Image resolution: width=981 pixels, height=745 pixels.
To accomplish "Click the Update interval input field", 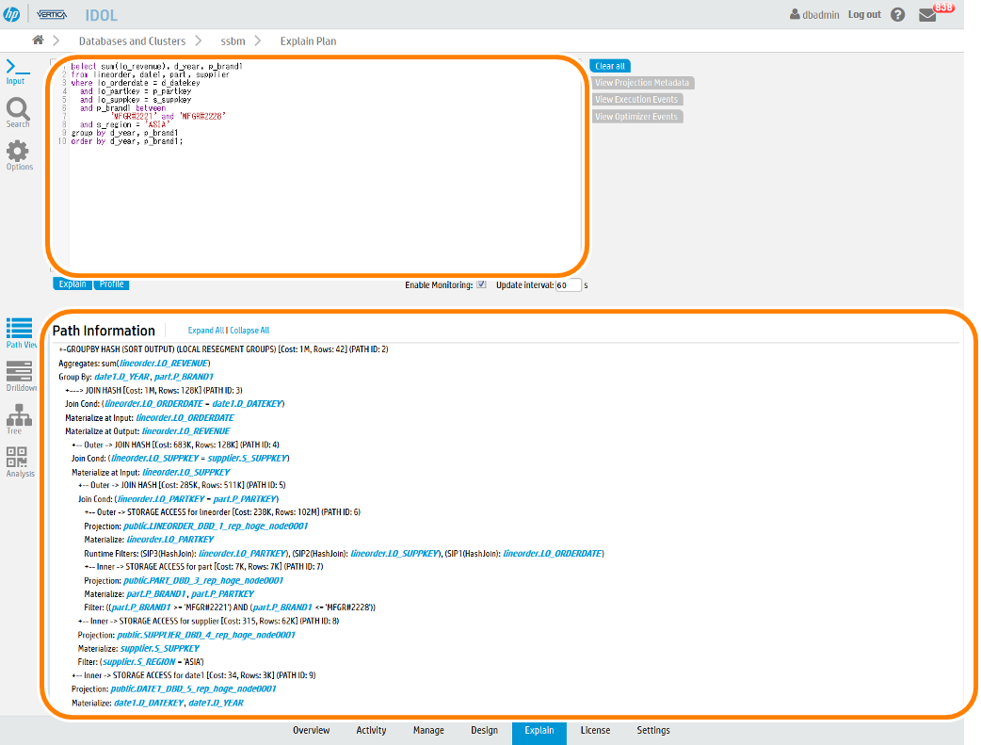I will coord(568,285).
